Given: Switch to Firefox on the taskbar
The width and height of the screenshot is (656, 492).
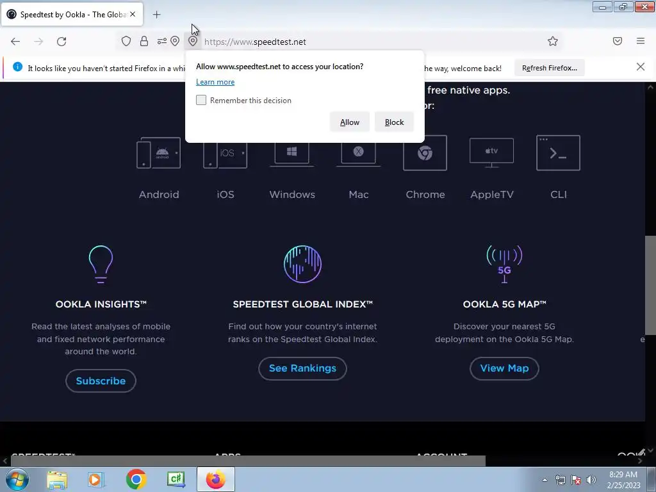Looking at the screenshot, I should coord(215,479).
